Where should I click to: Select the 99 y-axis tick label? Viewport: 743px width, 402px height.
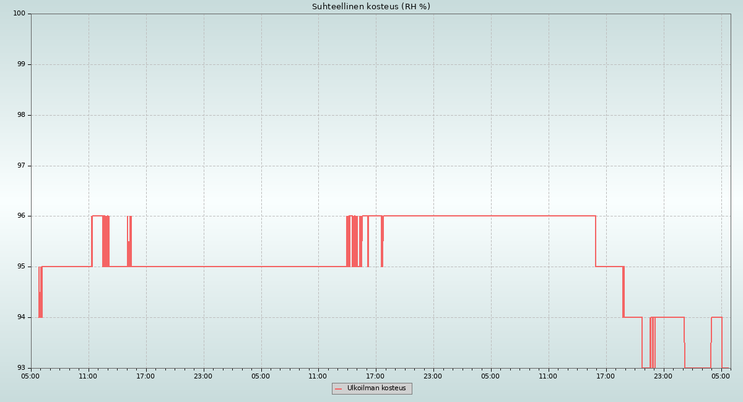(22, 64)
